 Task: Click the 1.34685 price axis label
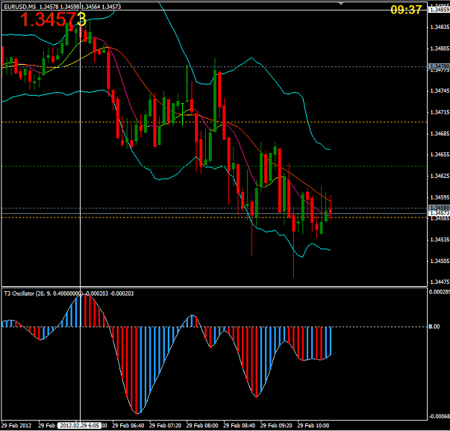pos(440,133)
